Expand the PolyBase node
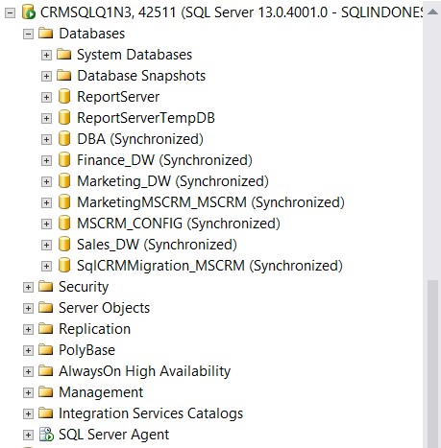 pyautogui.click(x=28, y=350)
